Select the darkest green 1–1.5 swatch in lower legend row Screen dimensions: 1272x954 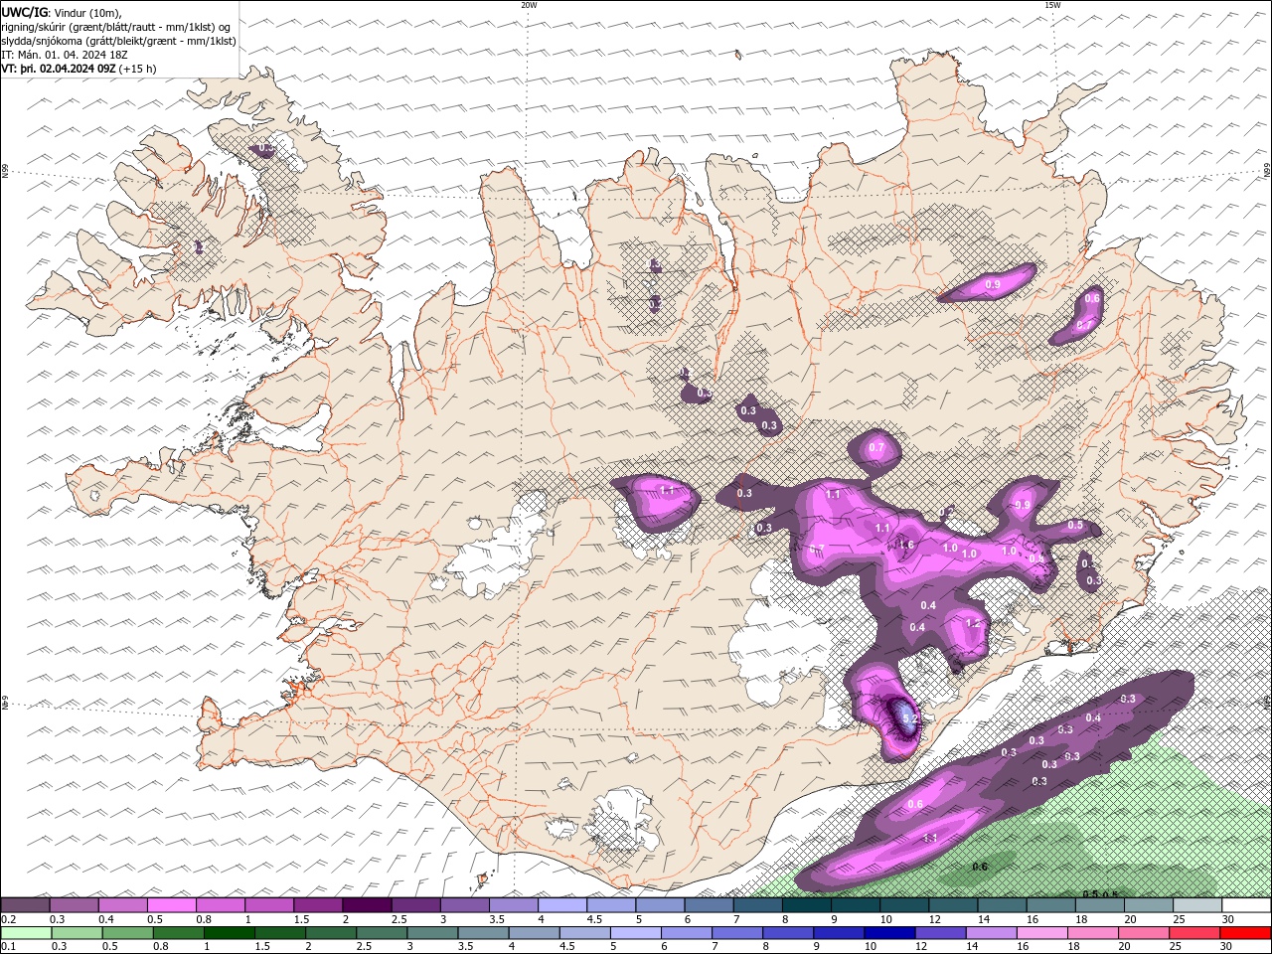230,933
